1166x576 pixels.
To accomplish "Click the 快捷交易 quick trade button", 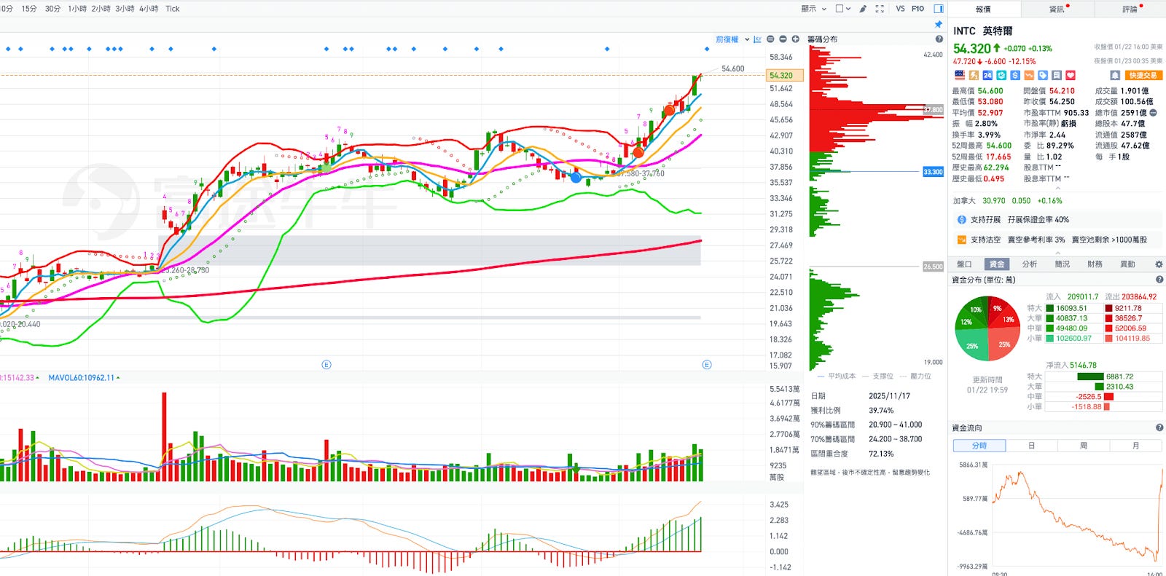I will tap(1143, 75).
